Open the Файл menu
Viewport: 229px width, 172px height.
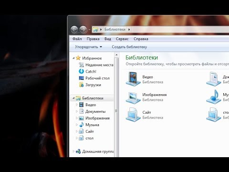point(77,39)
